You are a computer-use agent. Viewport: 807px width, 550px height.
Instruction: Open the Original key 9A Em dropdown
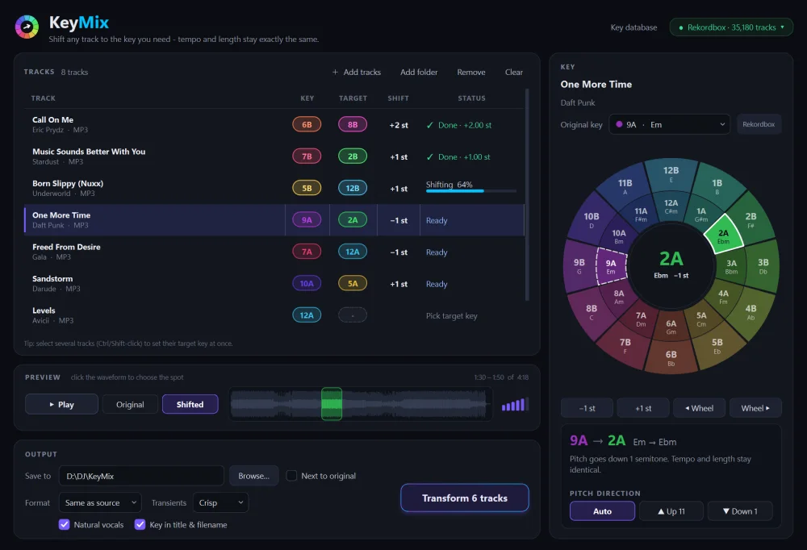pos(669,124)
